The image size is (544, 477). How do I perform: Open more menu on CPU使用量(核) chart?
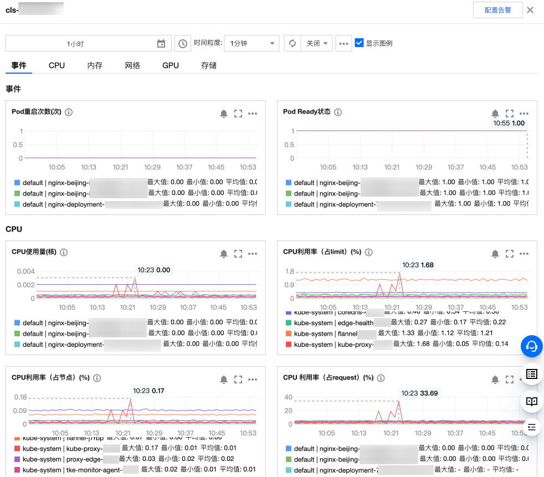click(x=253, y=254)
